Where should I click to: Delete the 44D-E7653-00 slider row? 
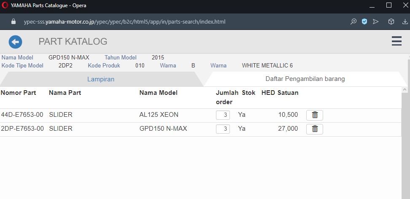pos(314,115)
